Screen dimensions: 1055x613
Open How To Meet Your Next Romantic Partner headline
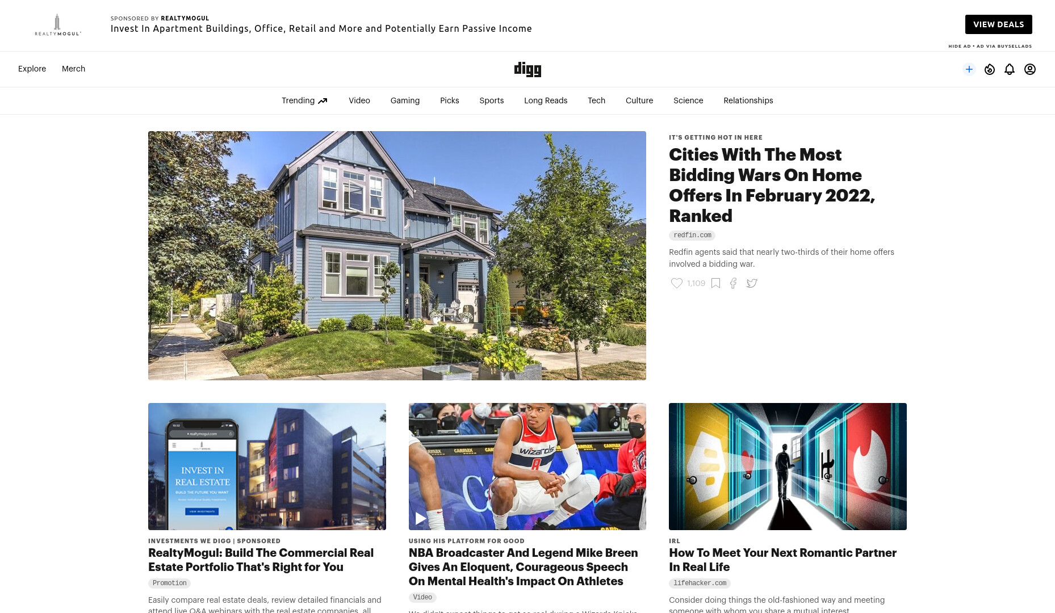(x=782, y=560)
